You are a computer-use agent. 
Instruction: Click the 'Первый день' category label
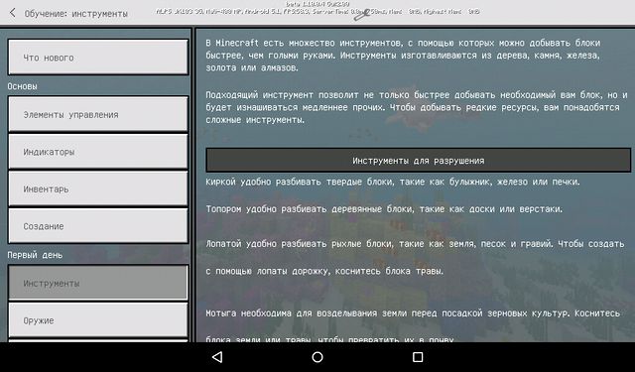click(35, 255)
